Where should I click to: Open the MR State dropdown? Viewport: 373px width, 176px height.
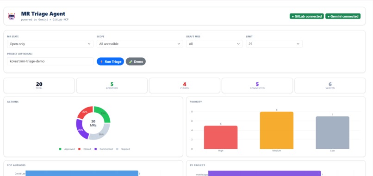coord(50,44)
